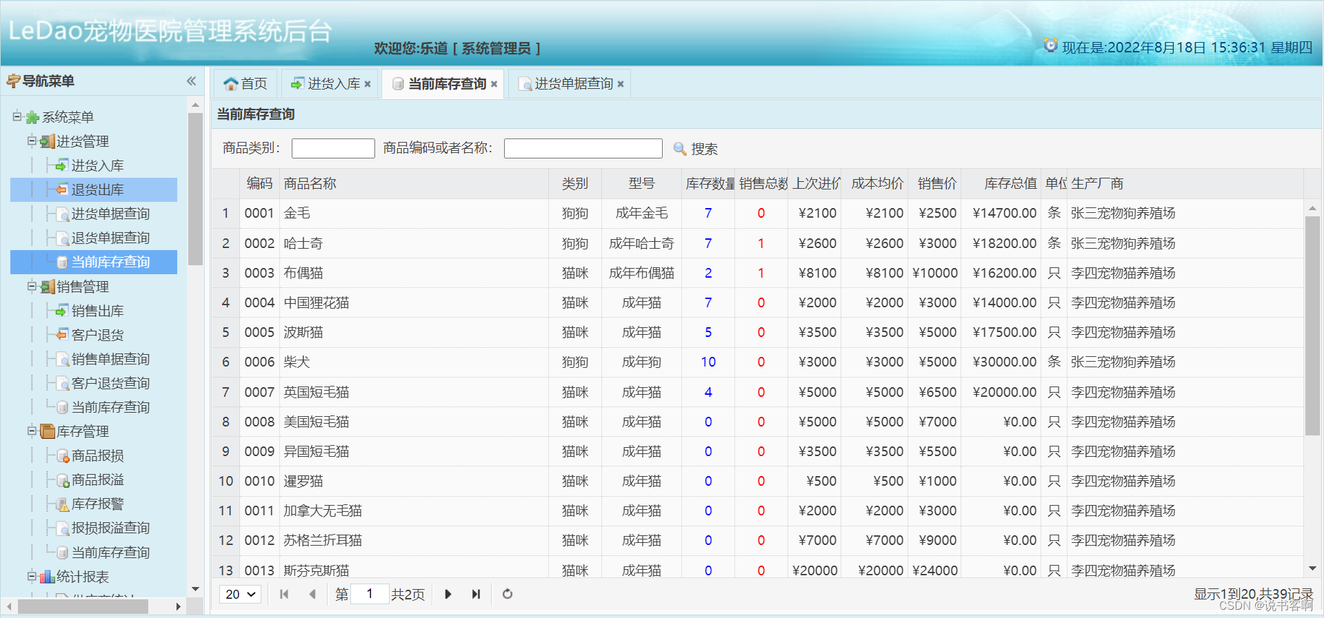Image resolution: width=1324 pixels, height=618 pixels.
Task: Sort by 销售价 column header
Action: click(935, 183)
